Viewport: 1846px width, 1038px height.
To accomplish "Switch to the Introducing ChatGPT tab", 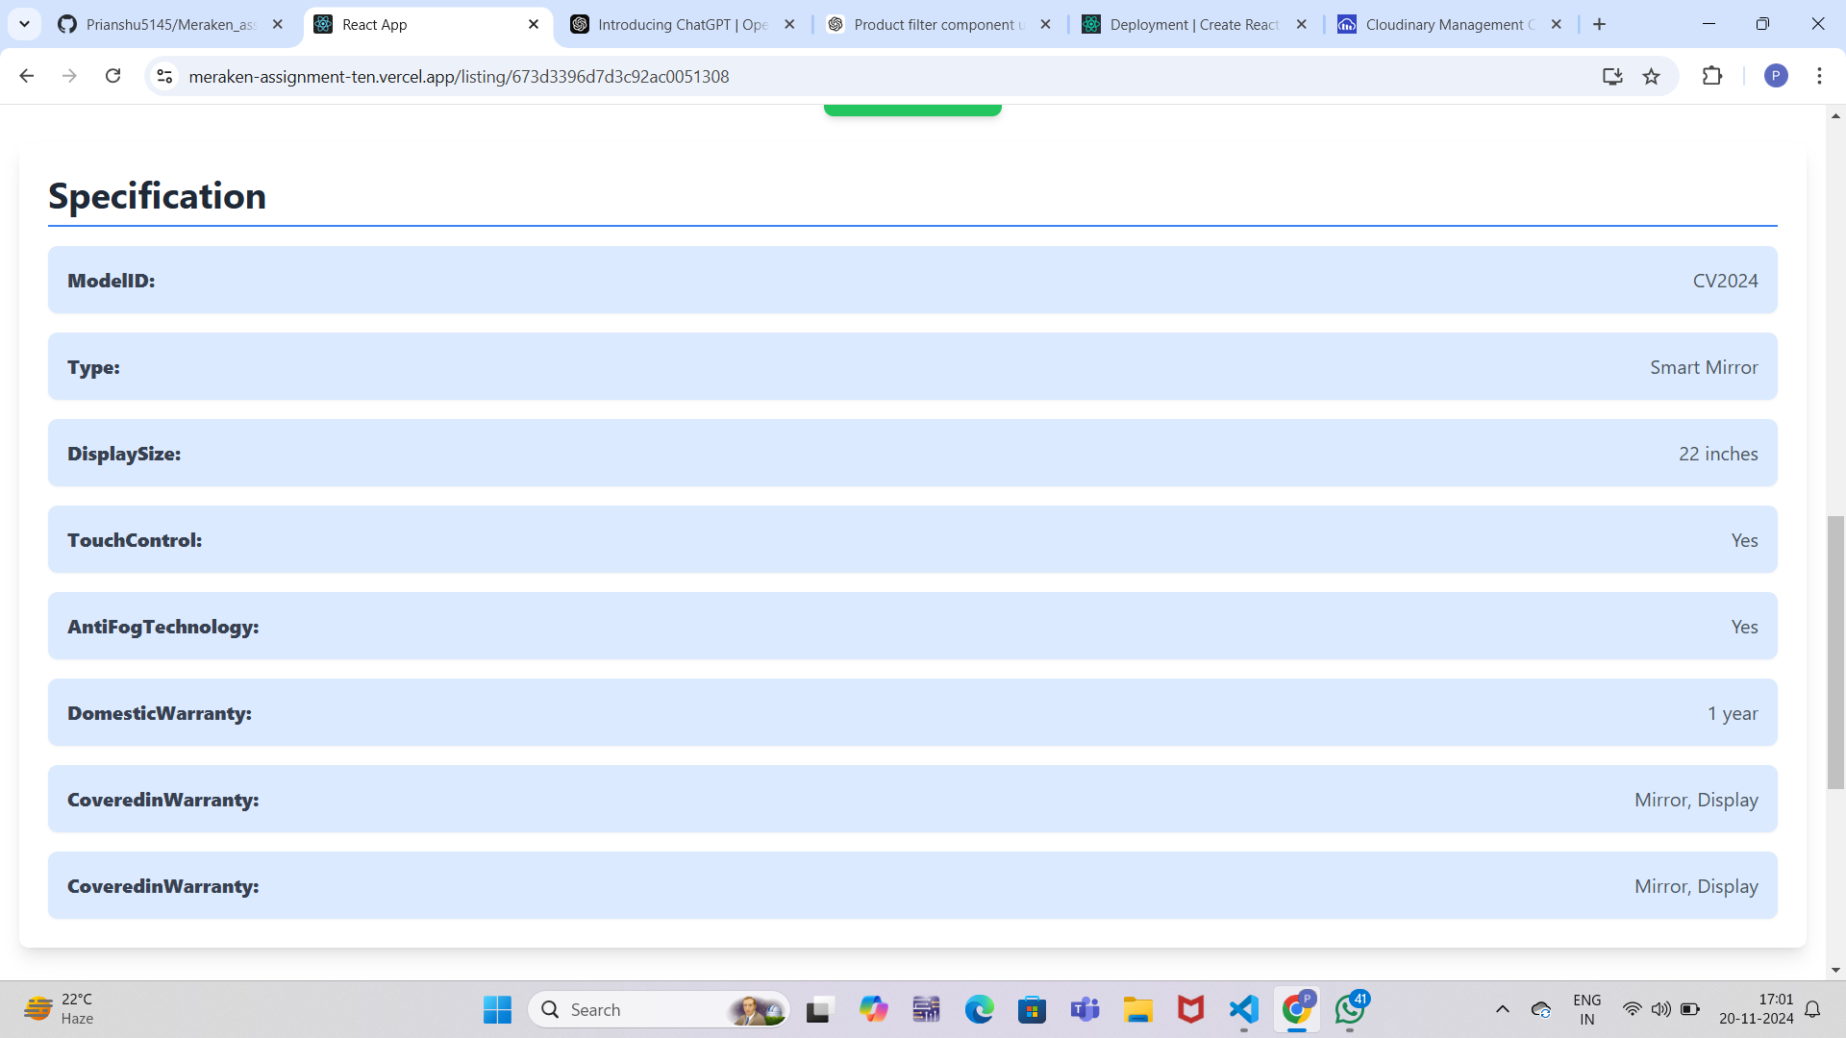I will pos(682,24).
